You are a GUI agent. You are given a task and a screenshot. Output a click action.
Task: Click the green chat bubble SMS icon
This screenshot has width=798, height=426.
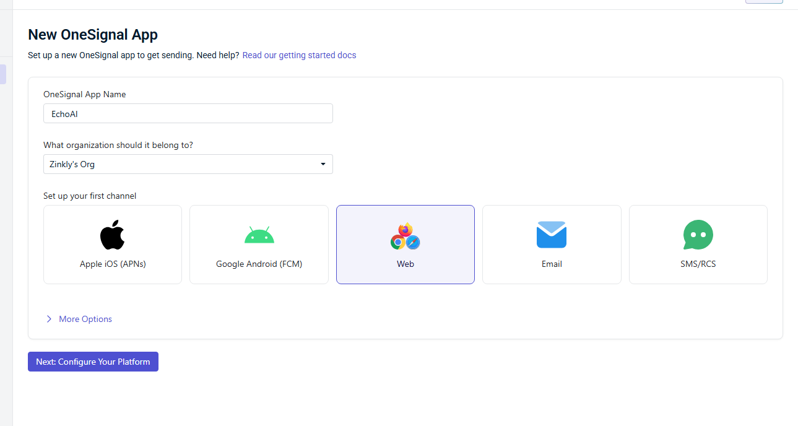click(698, 235)
